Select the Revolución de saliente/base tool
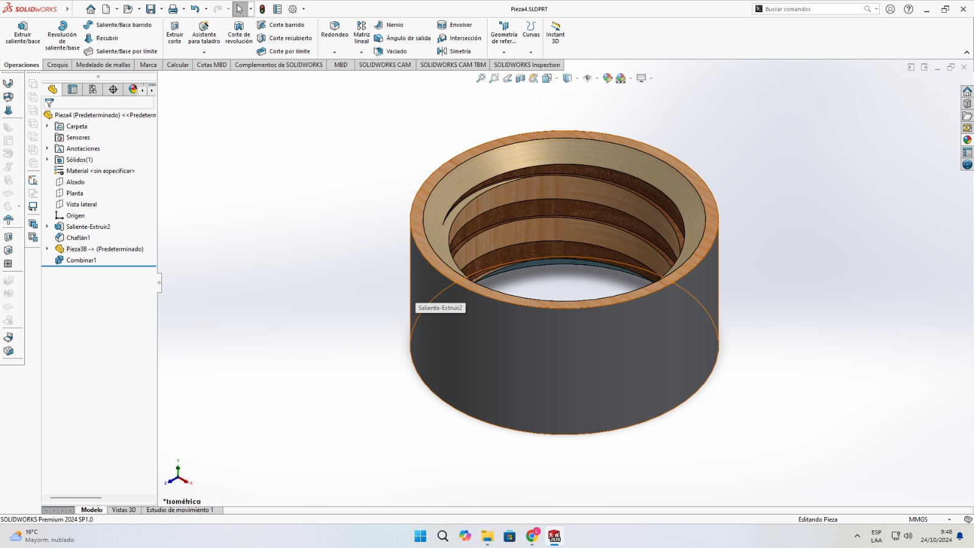The width and height of the screenshot is (974, 548). [62, 35]
